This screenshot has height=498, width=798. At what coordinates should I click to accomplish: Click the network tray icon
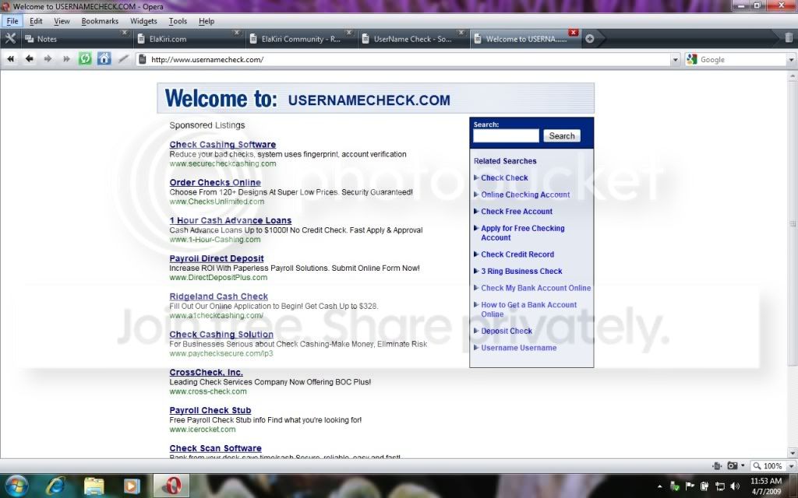click(x=719, y=487)
